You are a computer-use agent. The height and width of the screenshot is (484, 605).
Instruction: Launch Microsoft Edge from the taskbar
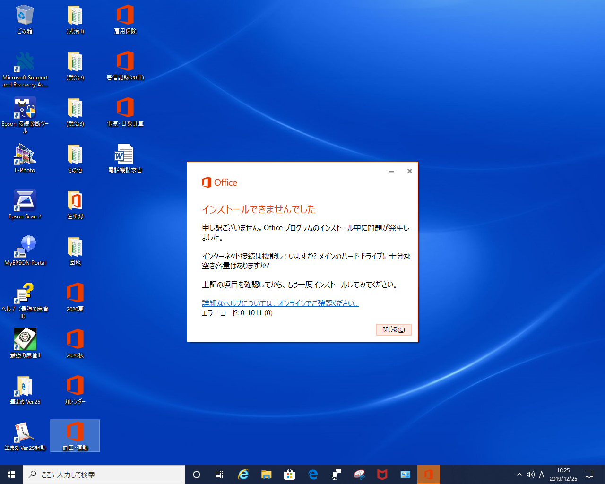[x=312, y=475]
